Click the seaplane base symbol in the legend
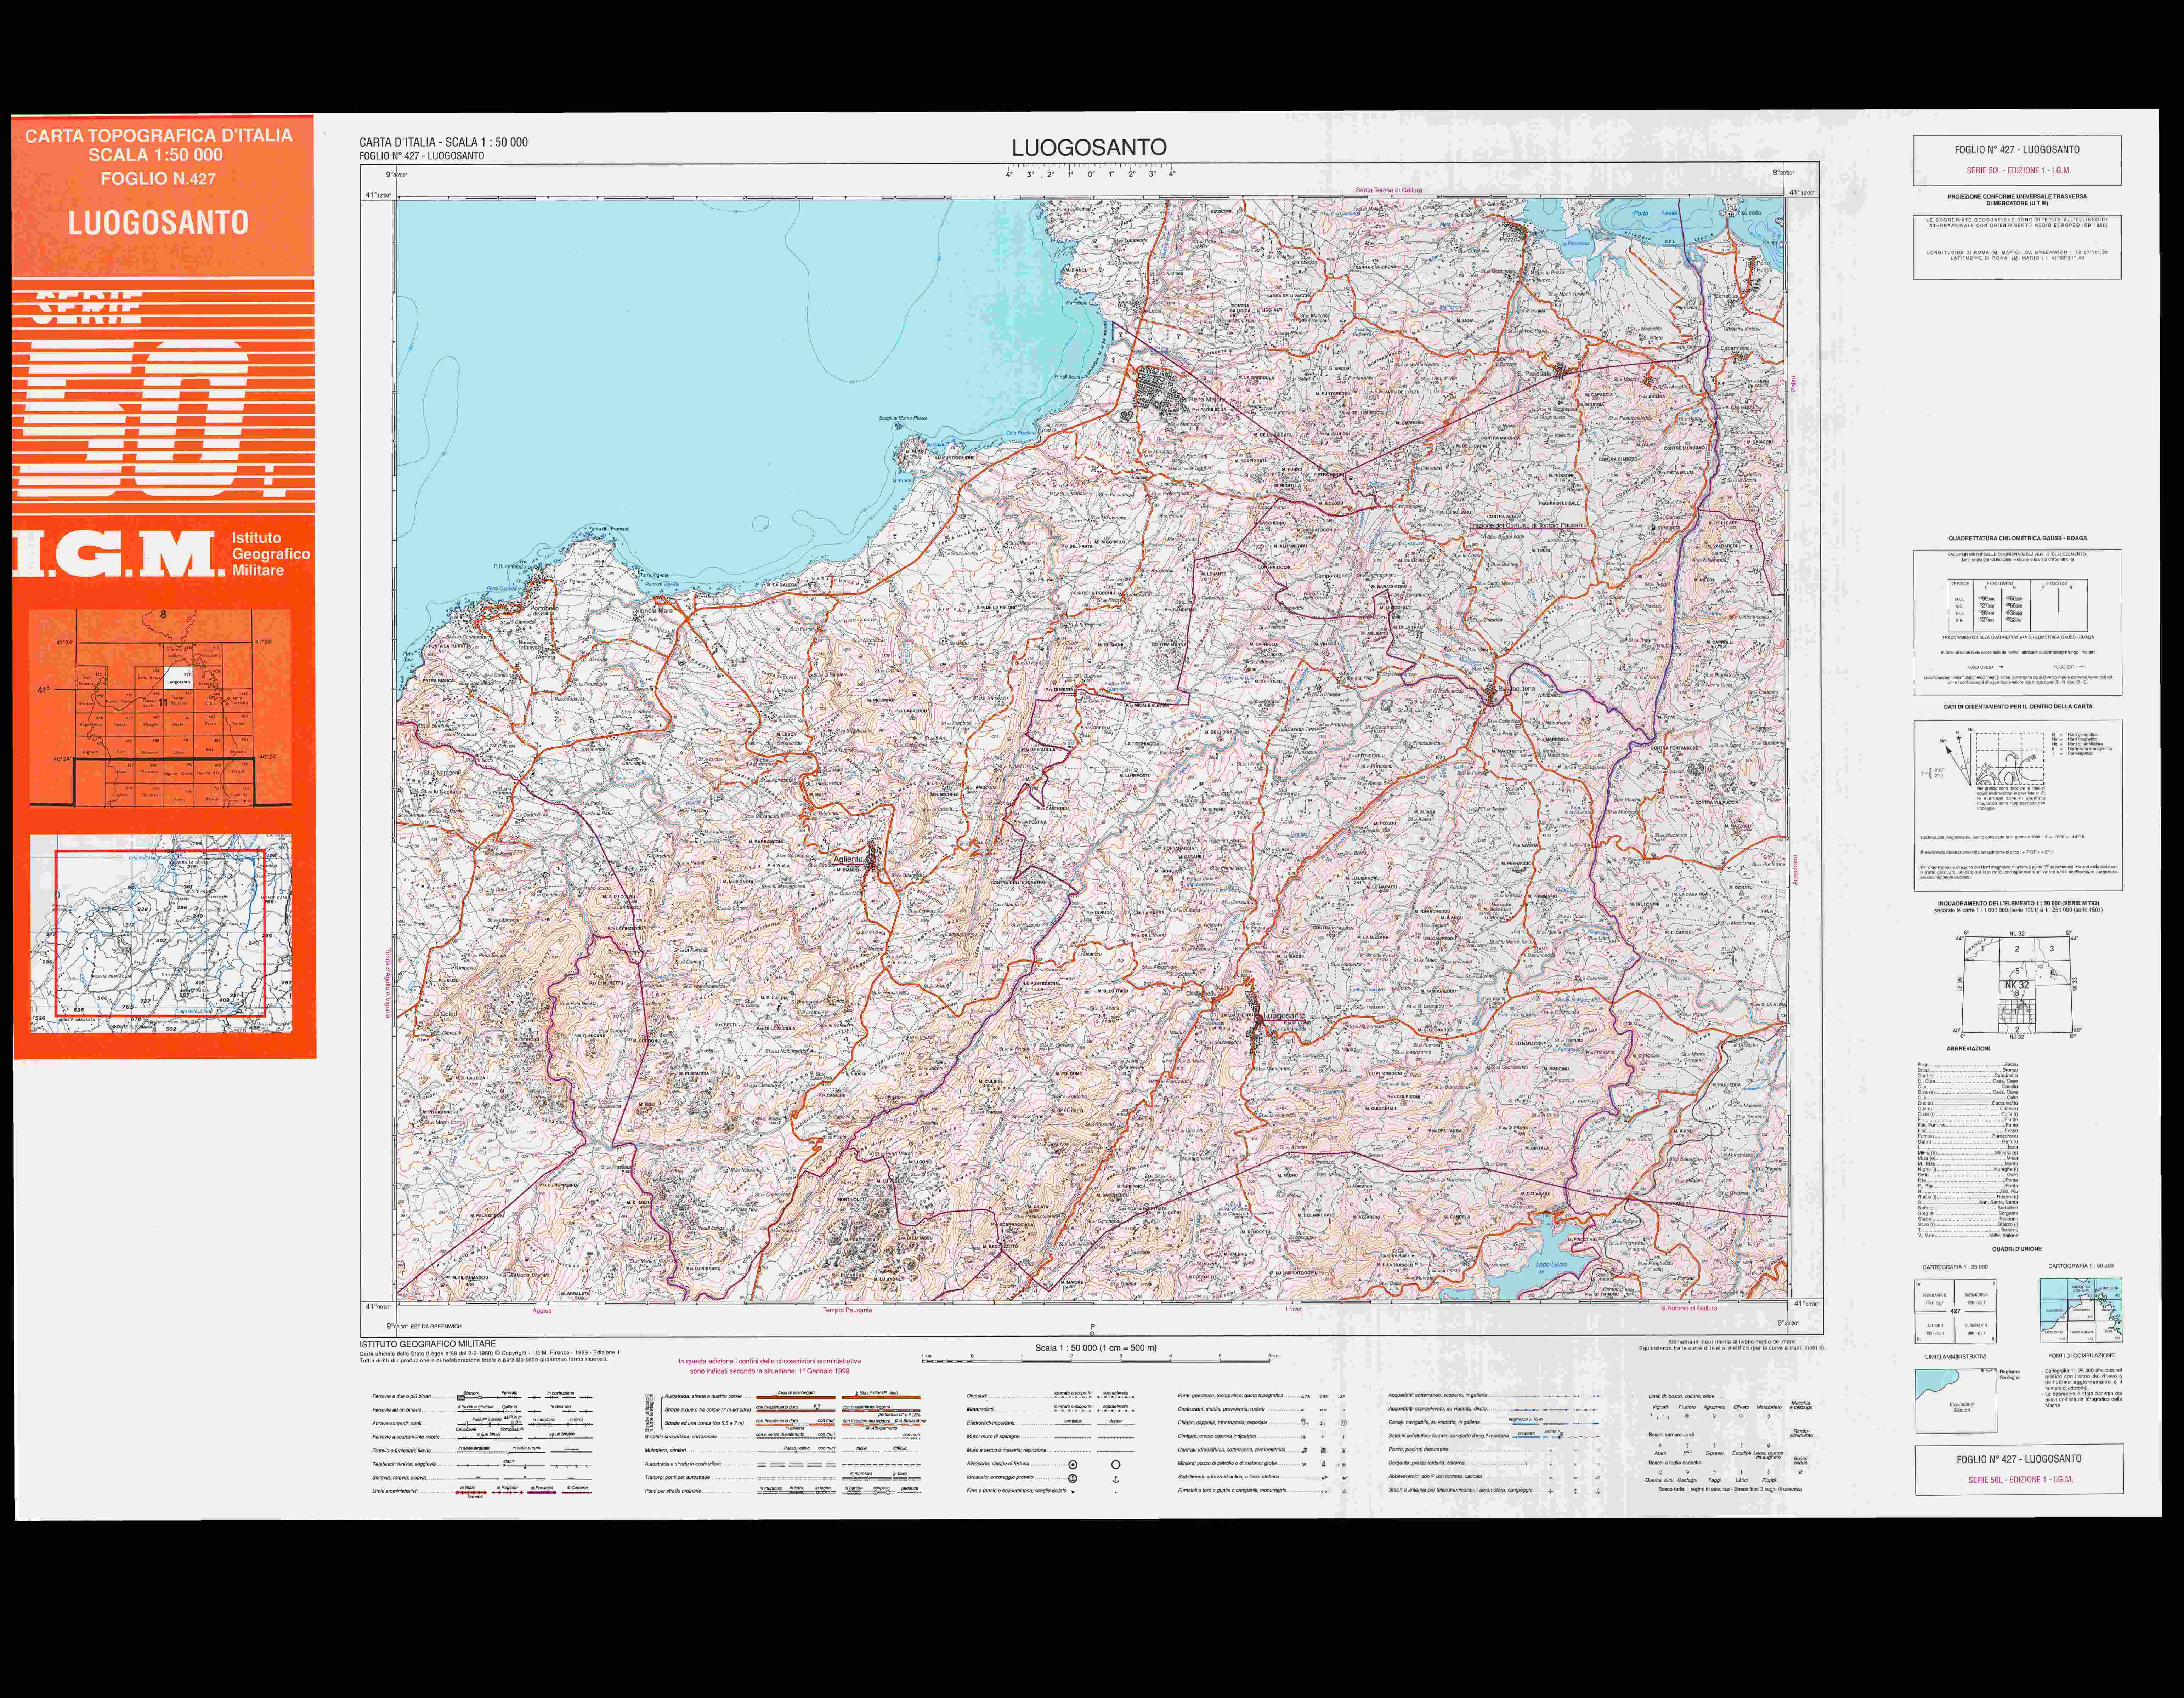This screenshot has width=2184, height=1698. click(1073, 1478)
